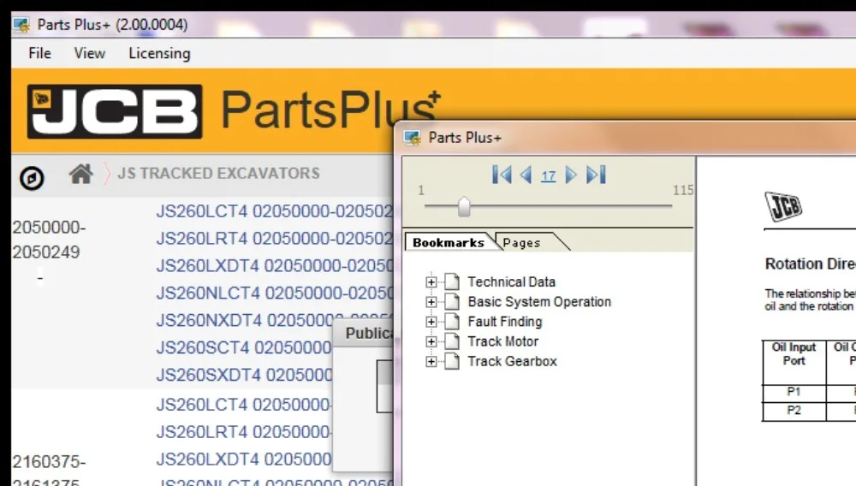Screen dimensions: 856x486
Task: Click the compass navigation icon
Action: pyautogui.click(x=32, y=178)
